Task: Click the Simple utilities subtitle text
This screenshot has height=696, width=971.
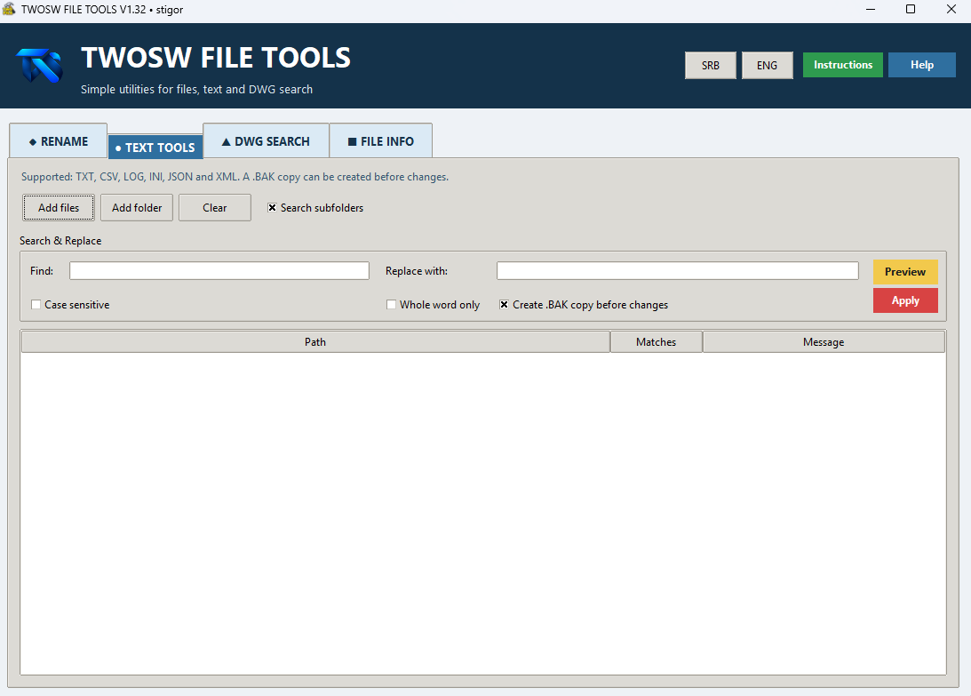Action: 196,89
